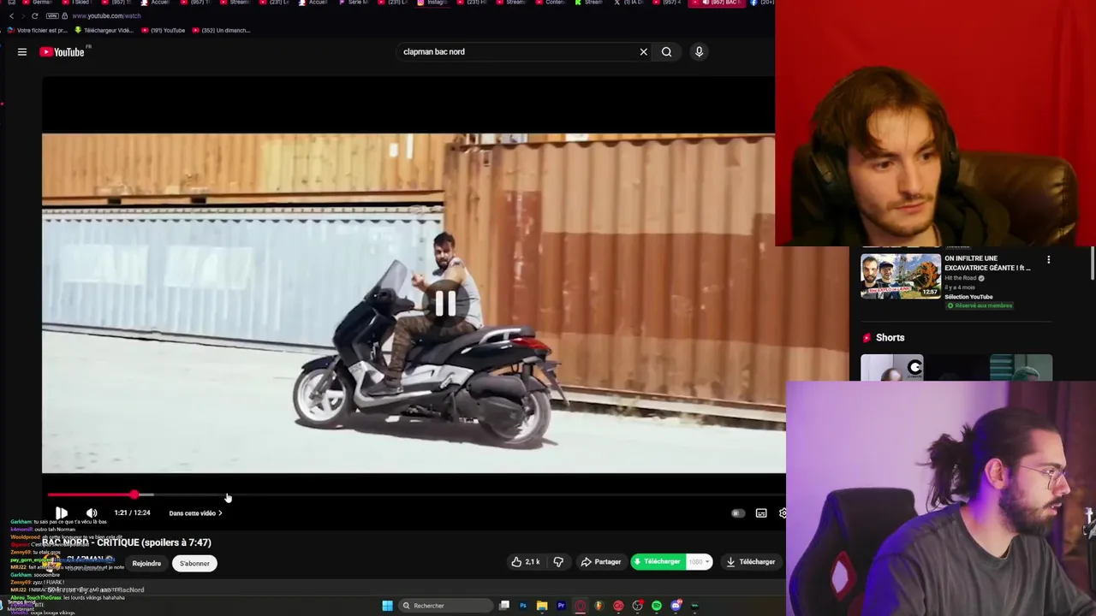The width and height of the screenshot is (1096, 616).
Task: Click the magnifying glass search button
Action: point(666,52)
